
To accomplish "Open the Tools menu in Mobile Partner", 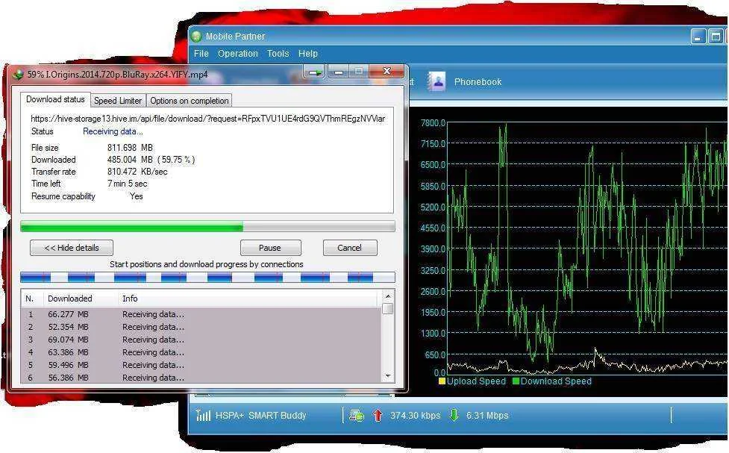I will tap(278, 54).
